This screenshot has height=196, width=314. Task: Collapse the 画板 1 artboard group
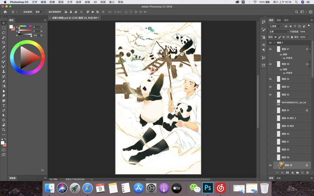click(x=274, y=42)
